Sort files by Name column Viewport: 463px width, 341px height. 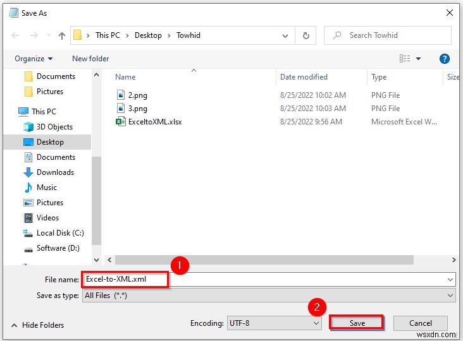pyautogui.click(x=125, y=77)
